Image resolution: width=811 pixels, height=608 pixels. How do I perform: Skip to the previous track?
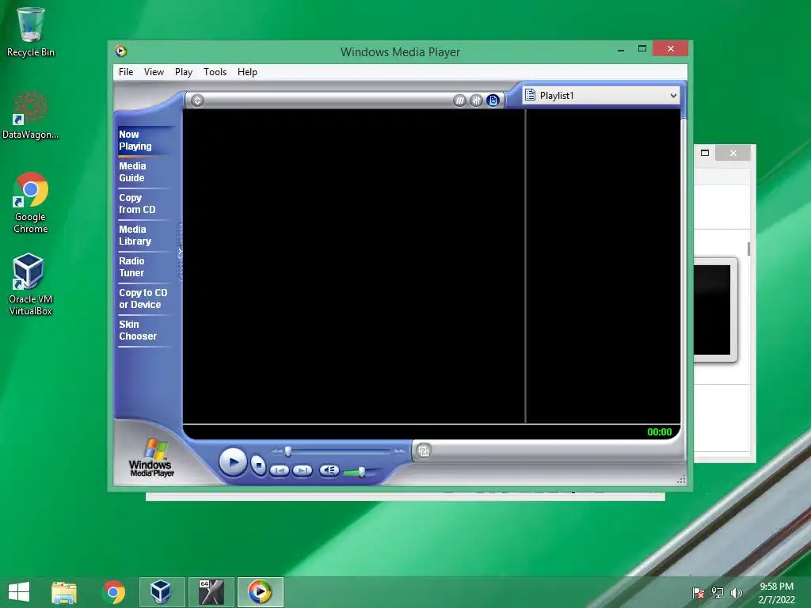[280, 470]
